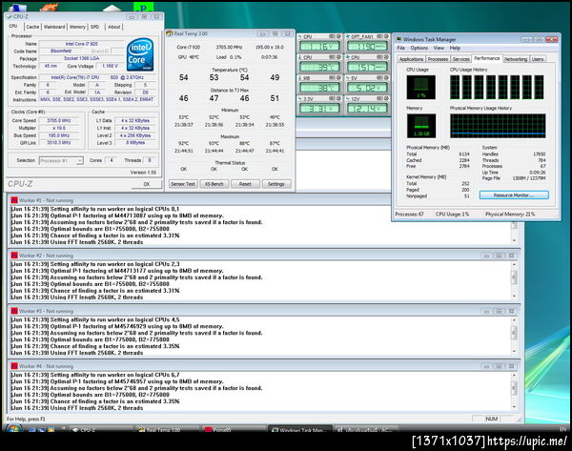Click the 3.3V sensor lightning icon
Viewport: 572px width, 451px height.
pyautogui.click(x=300, y=99)
